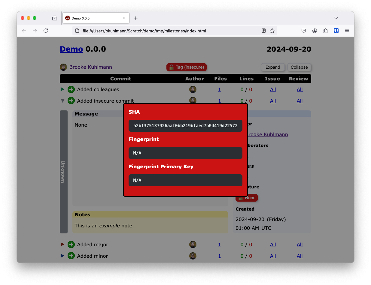
Task: Click author avatar in Added major row
Action: click(193, 244)
